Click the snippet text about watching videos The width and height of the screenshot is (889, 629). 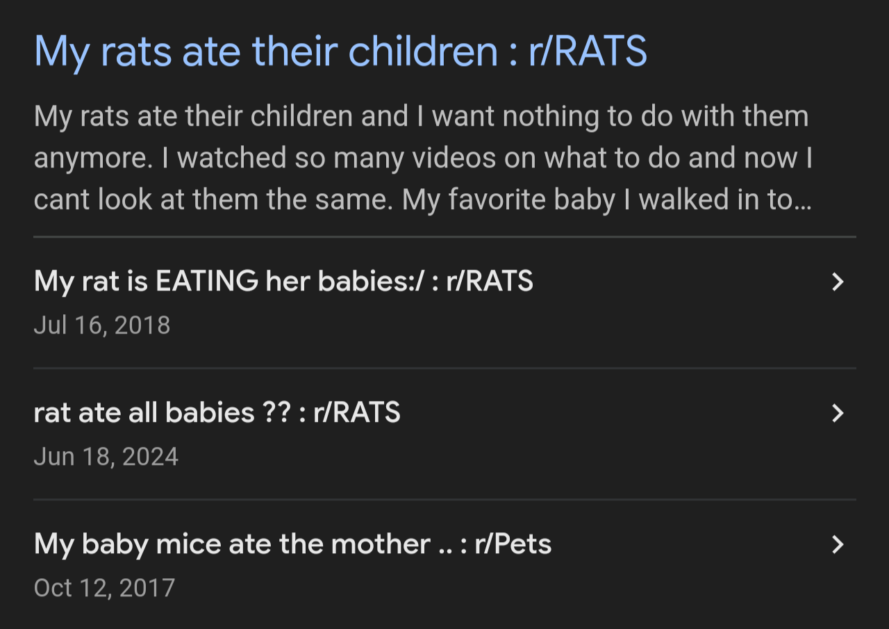click(x=422, y=158)
